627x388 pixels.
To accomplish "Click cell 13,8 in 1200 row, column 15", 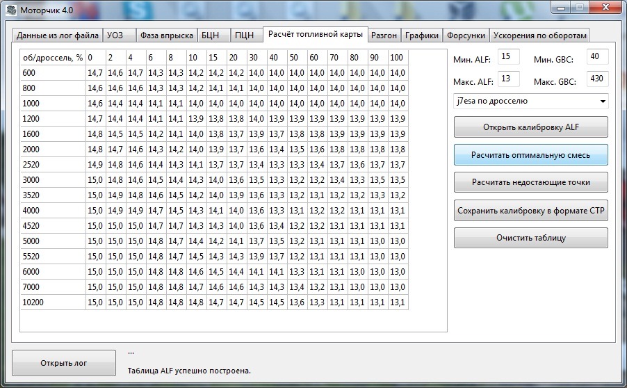I will pyautogui.click(x=217, y=119).
